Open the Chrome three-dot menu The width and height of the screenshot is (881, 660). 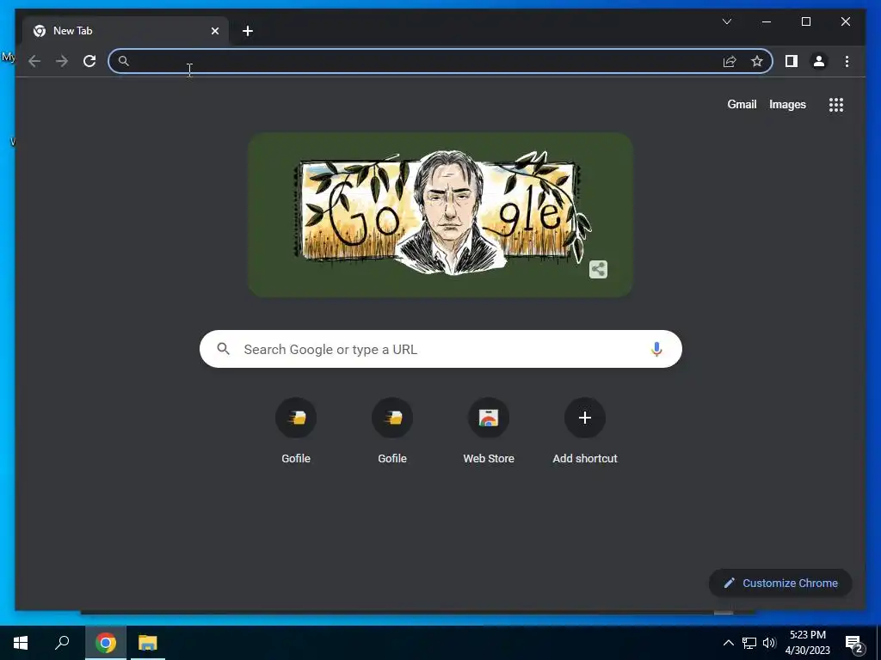(x=847, y=61)
